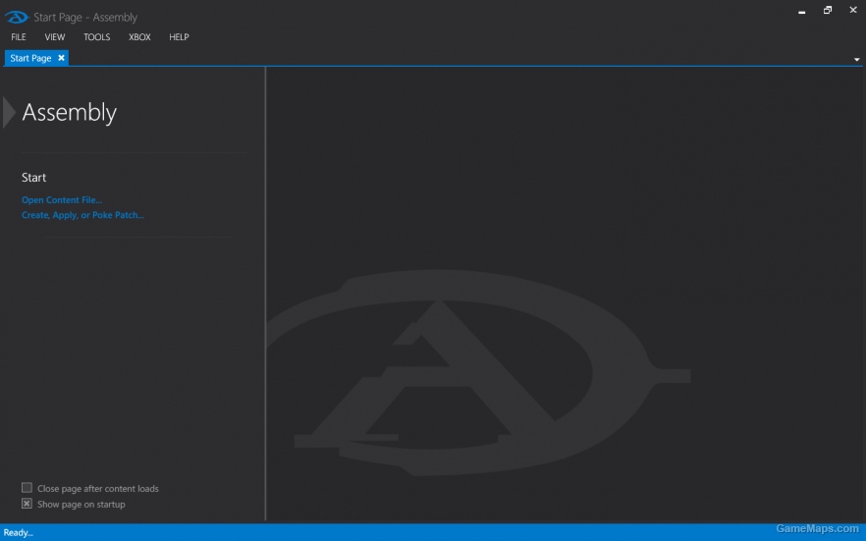Click the Assembly logo in title bar
This screenshot has height=541, width=866.
(17, 17)
